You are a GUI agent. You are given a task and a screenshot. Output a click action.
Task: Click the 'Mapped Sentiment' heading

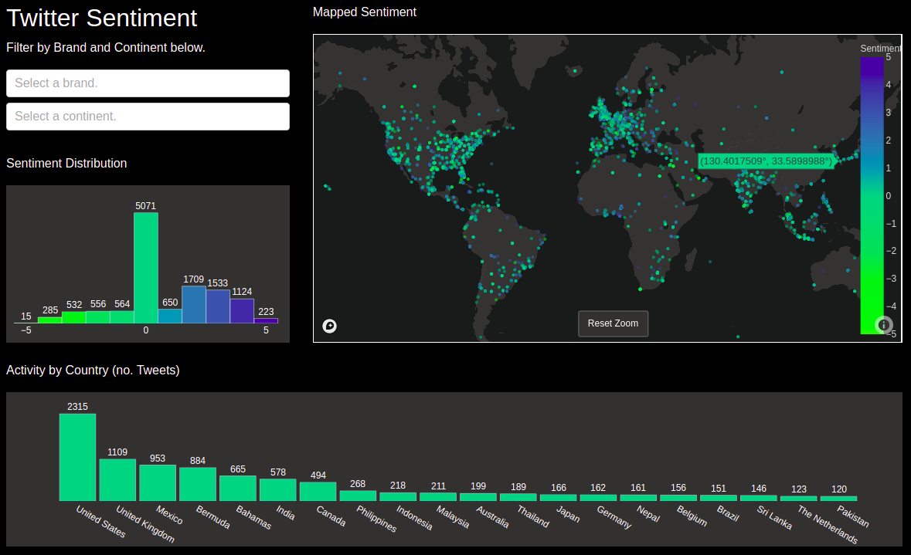[x=364, y=12]
